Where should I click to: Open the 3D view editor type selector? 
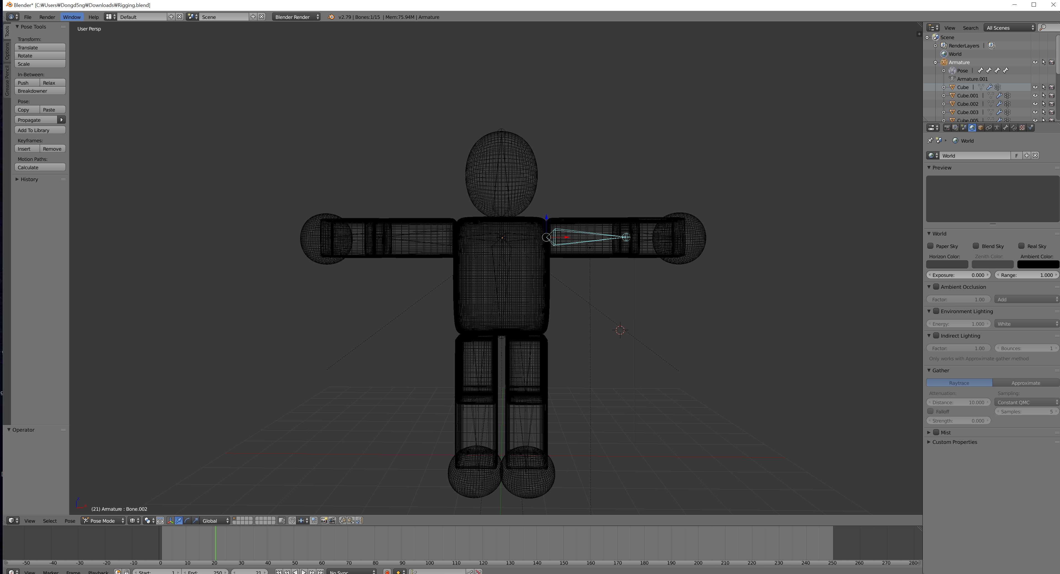(13, 520)
